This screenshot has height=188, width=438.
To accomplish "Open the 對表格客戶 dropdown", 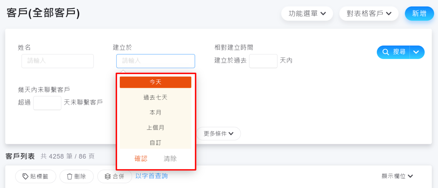I will [369, 13].
